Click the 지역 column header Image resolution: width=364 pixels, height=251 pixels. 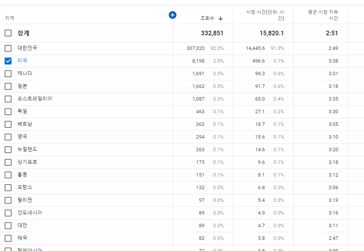click(10, 18)
